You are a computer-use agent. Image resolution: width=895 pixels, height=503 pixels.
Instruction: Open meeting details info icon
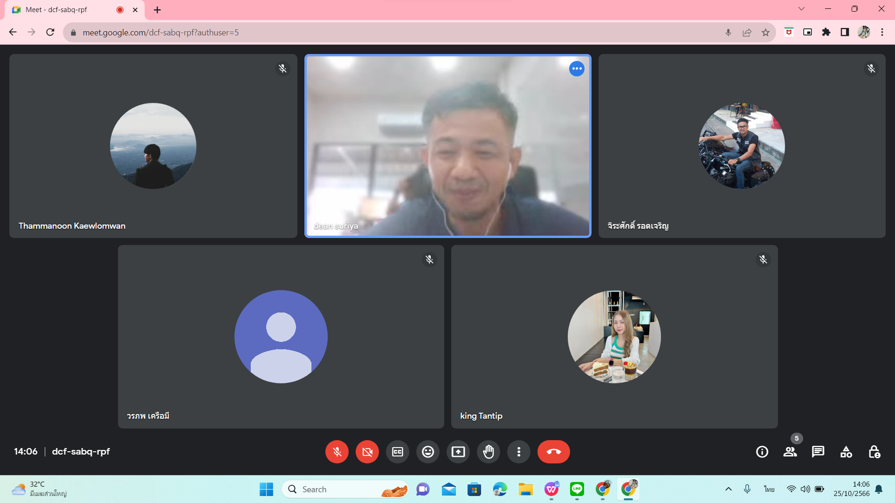762,452
